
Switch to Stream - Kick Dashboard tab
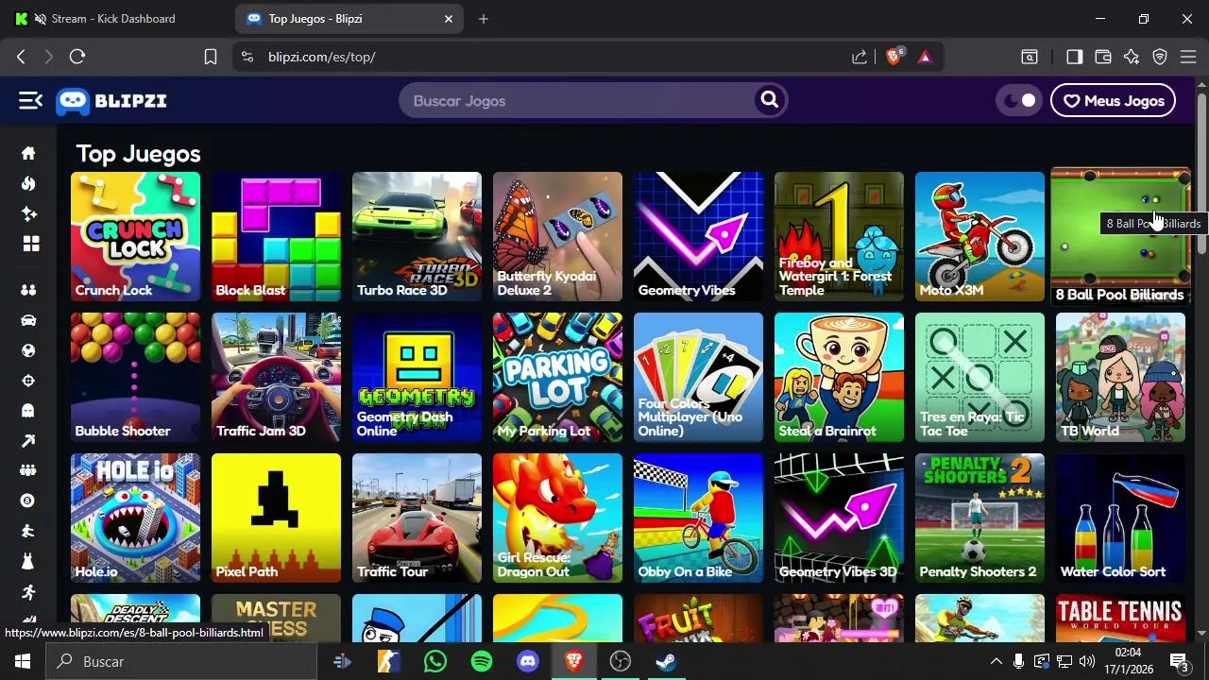[x=115, y=19]
